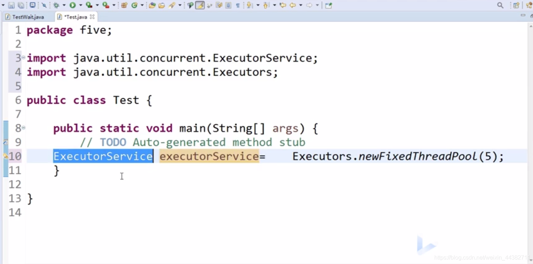This screenshot has width=533, height=264.
Task: Click the Previous Annotation up-arrow icon
Action: [x=266, y=5]
